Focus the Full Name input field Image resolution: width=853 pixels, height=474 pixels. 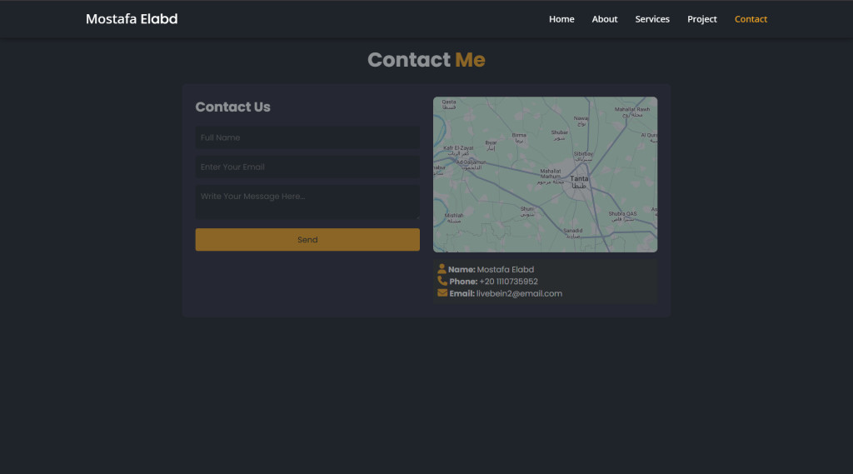click(x=307, y=137)
